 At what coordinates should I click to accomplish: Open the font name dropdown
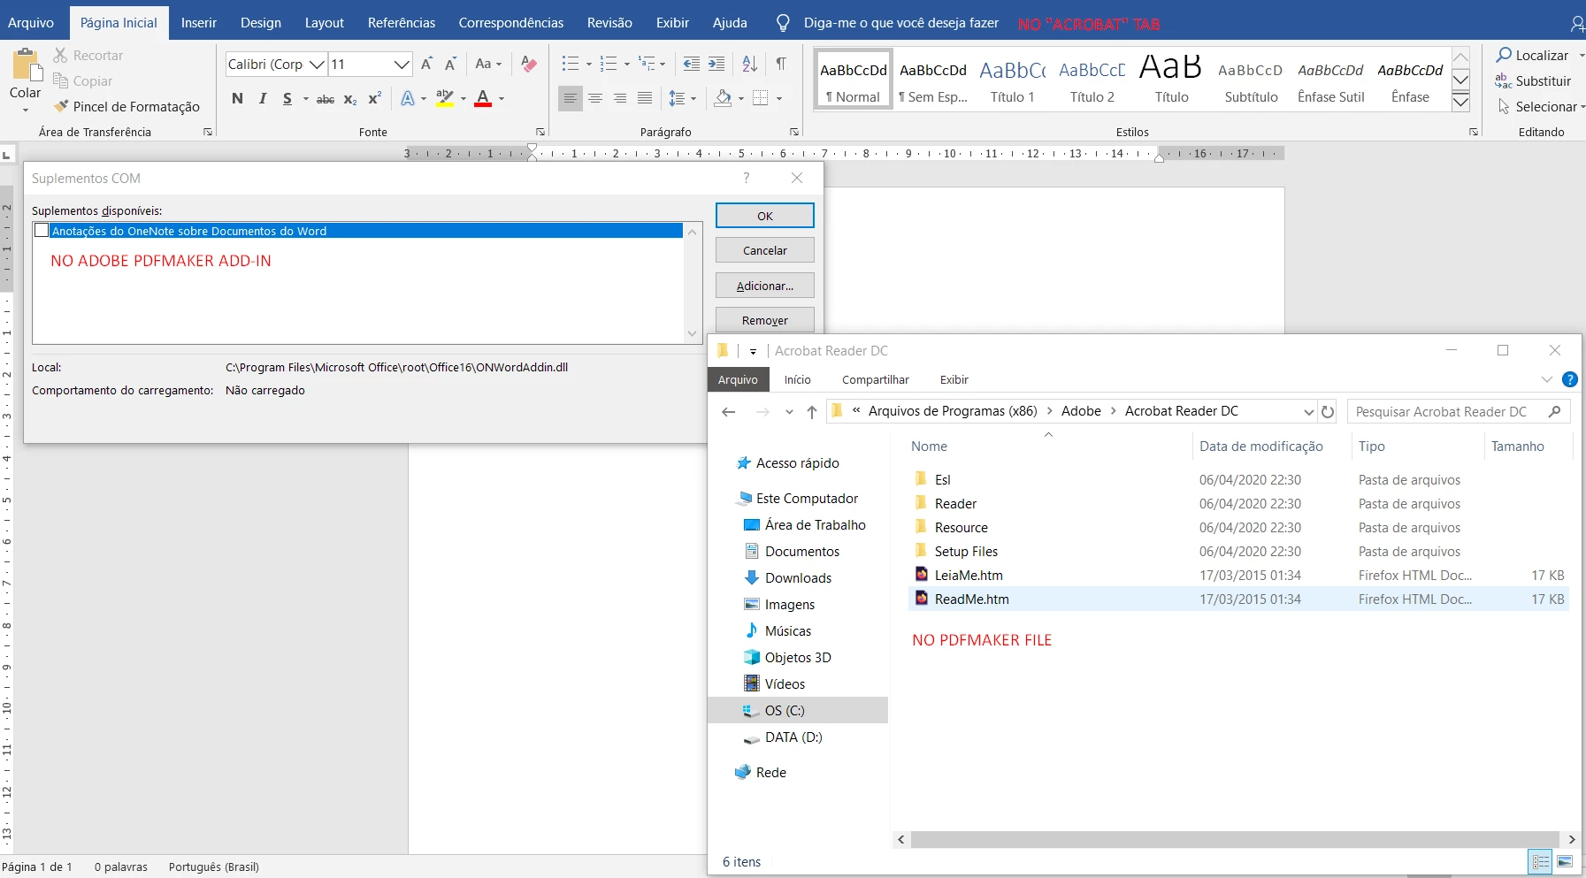point(318,65)
